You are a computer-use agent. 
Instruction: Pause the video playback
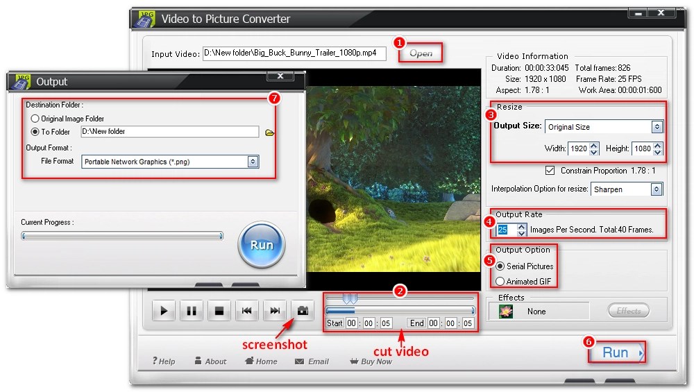coord(192,311)
